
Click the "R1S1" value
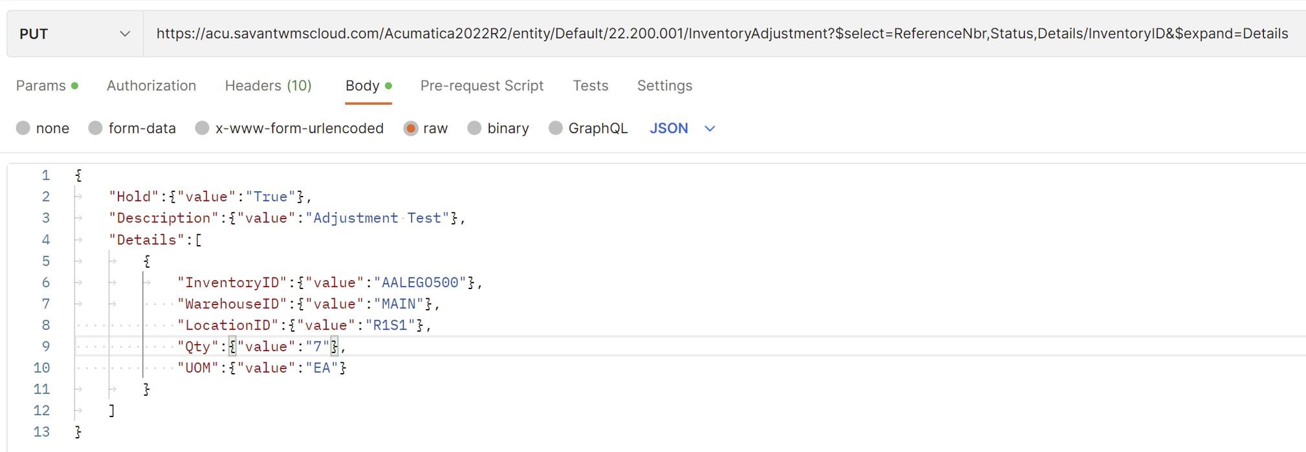[x=390, y=325]
